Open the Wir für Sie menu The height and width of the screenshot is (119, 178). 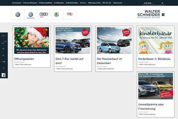(107, 3)
